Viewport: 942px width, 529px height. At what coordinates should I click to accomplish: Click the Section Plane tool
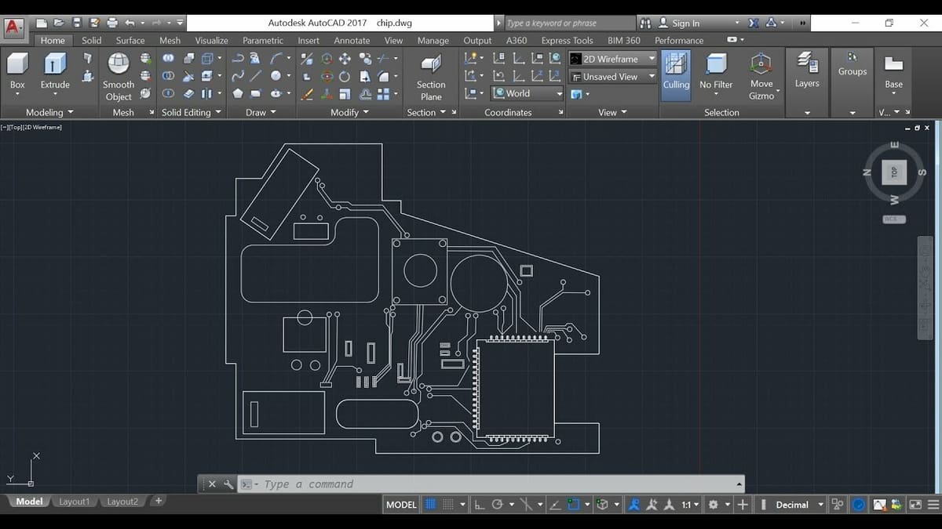[x=431, y=77]
